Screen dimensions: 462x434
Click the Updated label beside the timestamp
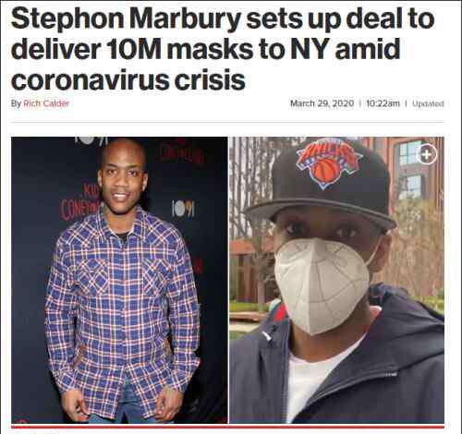428,103
